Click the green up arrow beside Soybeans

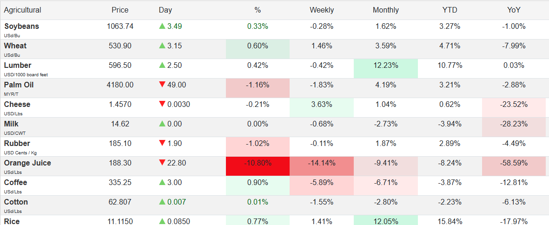pos(162,26)
